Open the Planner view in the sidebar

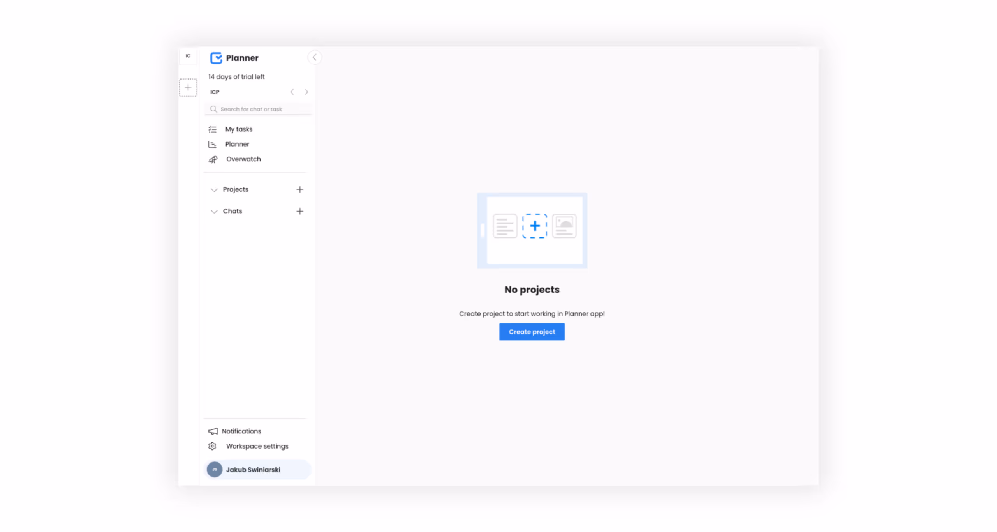(x=237, y=144)
